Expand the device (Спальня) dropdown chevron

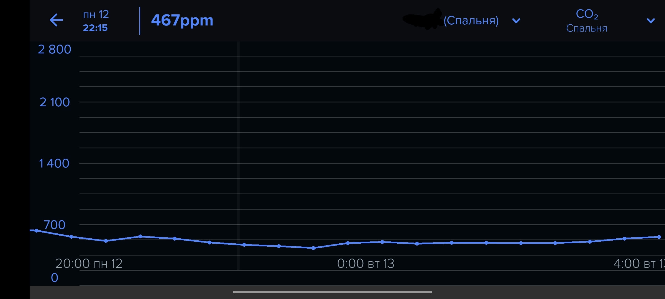pyautogui.click(x=516, y=21)
